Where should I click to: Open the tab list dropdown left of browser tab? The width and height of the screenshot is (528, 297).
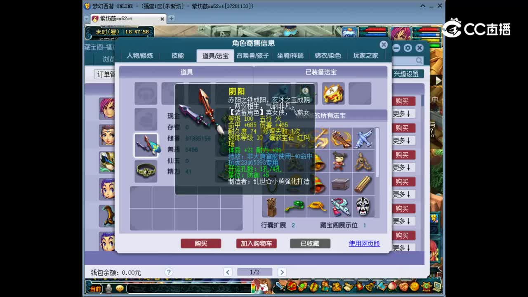87,19
